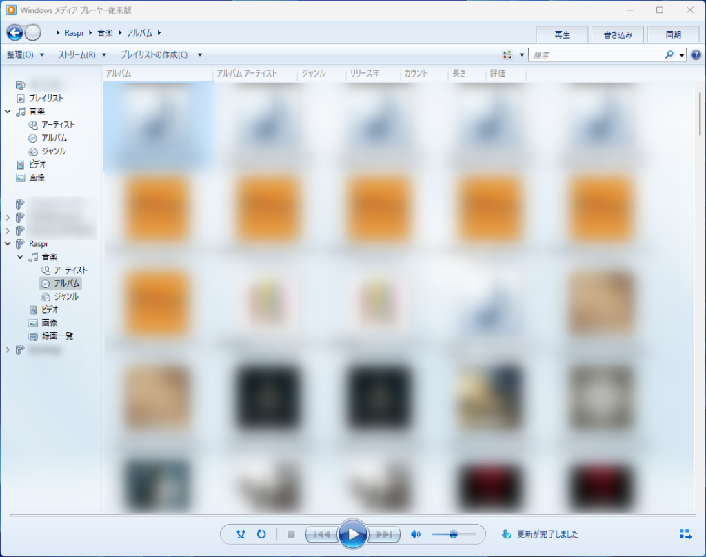Select アルバム under Raspi 音楽
This screenshot has width=706, height=557.
coord(67,283)
